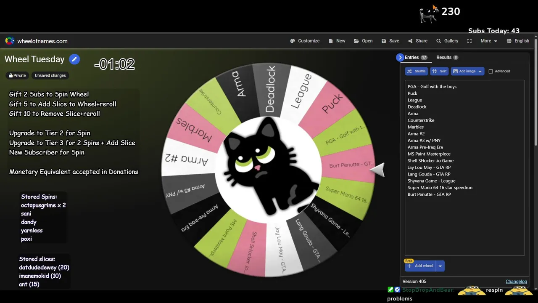Share the wheel with the Share button
The width and height of the screenshot is (538, 303).
click(x=417, y=41)
